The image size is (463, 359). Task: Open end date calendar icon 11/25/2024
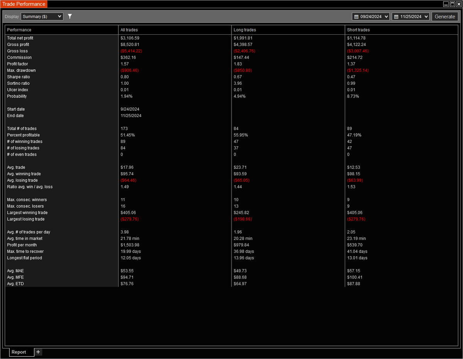pos(396,17)
